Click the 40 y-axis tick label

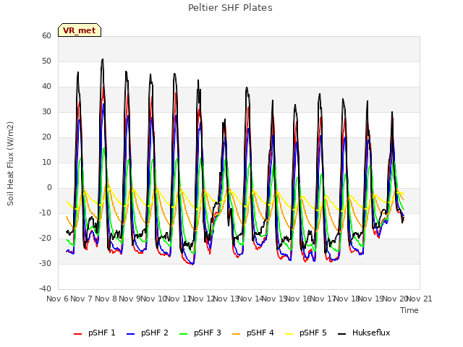click(x=46, y=87)
